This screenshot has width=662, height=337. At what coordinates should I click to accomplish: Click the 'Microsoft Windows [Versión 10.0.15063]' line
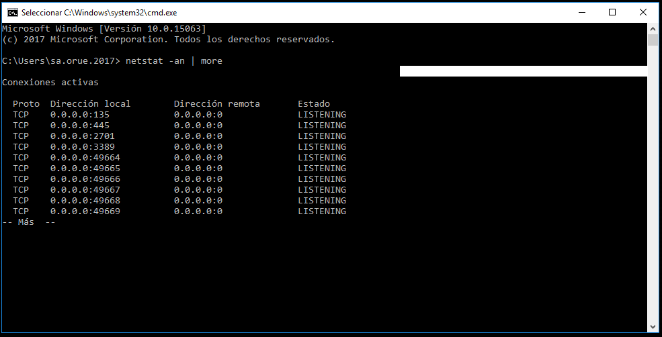tap(104, 29)
